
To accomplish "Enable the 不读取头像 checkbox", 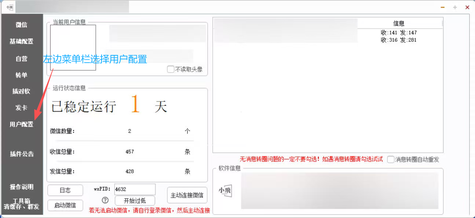I will [x=171, y=69].
